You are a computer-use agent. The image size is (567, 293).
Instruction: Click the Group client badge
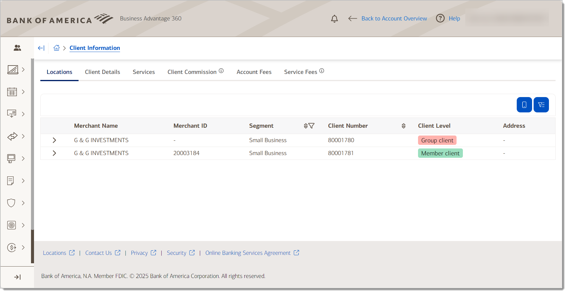pyautogui.click(x=437, y=140)
